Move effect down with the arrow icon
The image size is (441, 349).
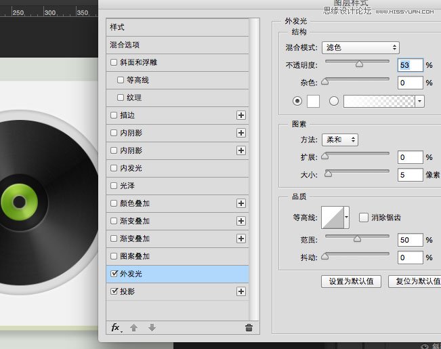tap(152, 327)
